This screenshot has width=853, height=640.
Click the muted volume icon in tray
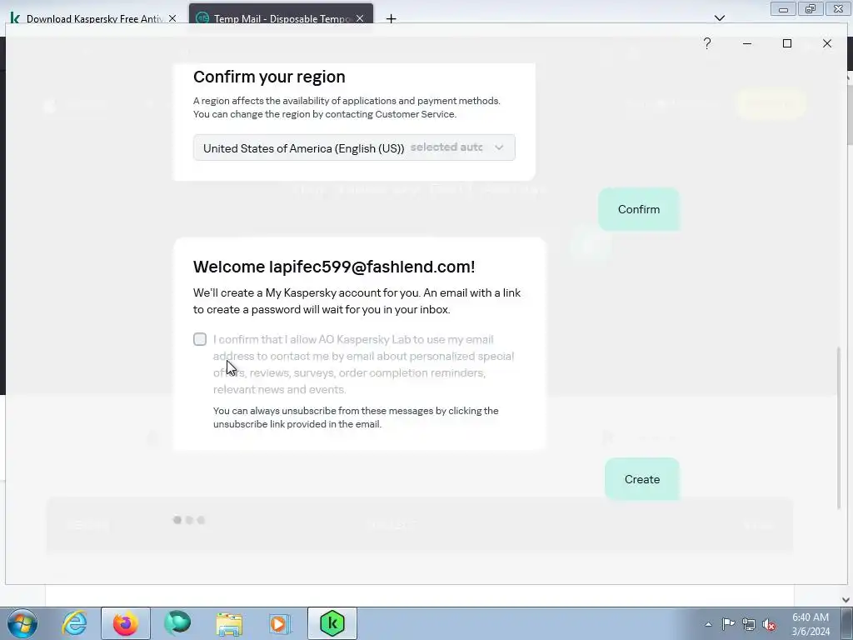(769, 624)
